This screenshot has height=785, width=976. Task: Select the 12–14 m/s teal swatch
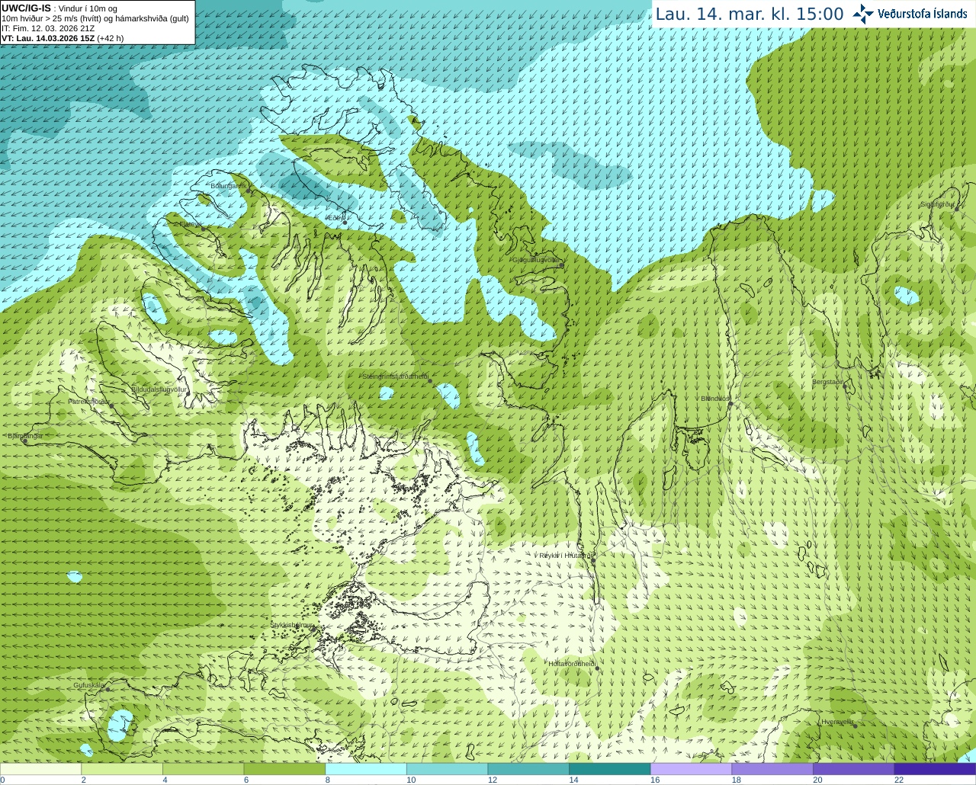[528, 769]
